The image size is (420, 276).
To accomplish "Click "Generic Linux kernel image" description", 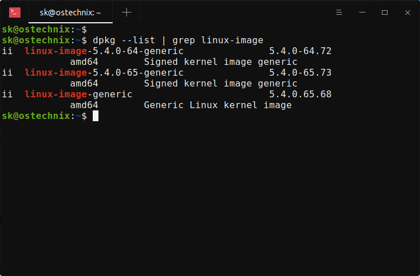I will click(218, 105).
